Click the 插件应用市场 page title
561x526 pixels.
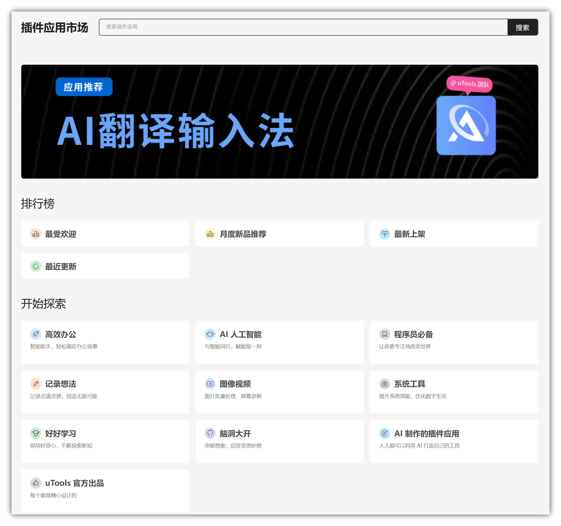click(x=55, y=28)
